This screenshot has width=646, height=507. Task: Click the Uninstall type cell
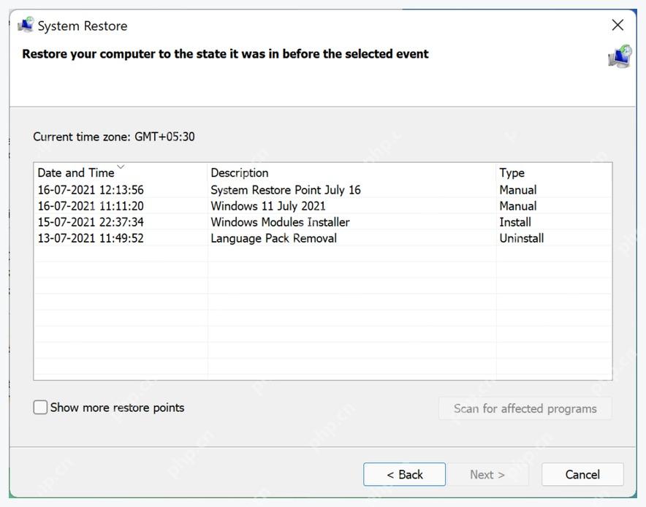[x=522, y=238]
